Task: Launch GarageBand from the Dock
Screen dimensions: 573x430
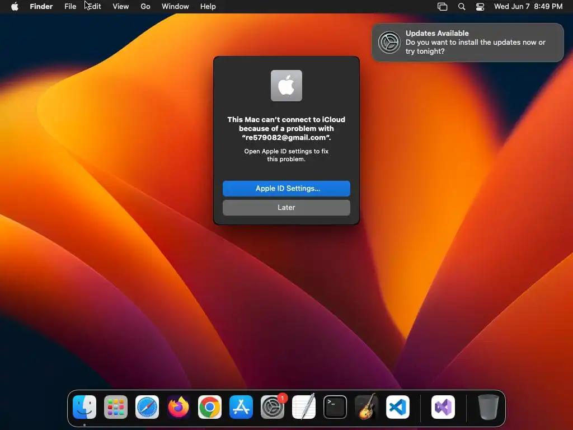Action: tap(367, 407)
